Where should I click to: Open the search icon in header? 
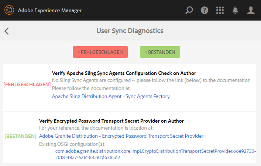point(189,10)
